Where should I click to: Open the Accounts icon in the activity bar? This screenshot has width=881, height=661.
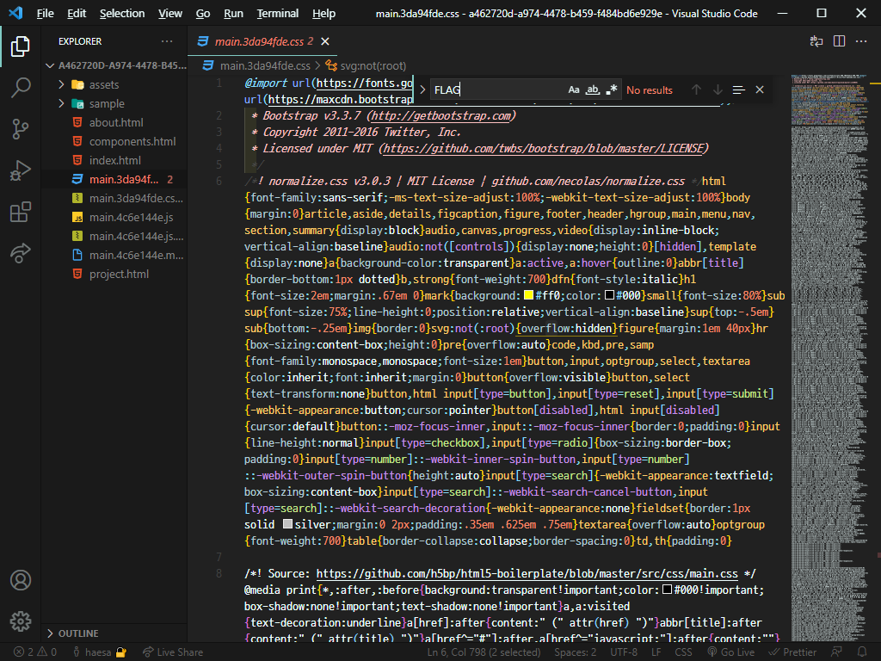click(20, 581)
